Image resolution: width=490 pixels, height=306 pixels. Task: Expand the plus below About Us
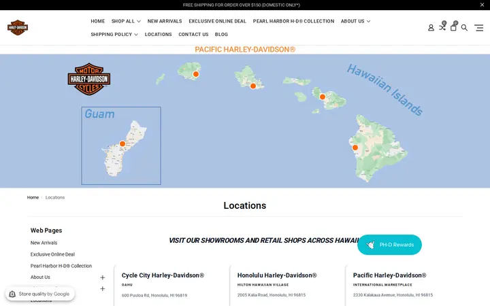(103, 289)
